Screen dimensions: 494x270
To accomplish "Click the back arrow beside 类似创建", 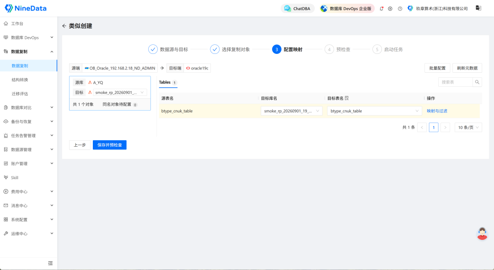I will 64,26.
